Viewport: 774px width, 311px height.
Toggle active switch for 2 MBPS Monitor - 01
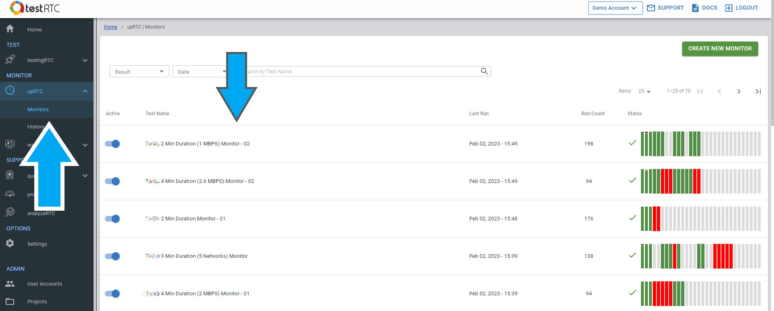[112, 294]
